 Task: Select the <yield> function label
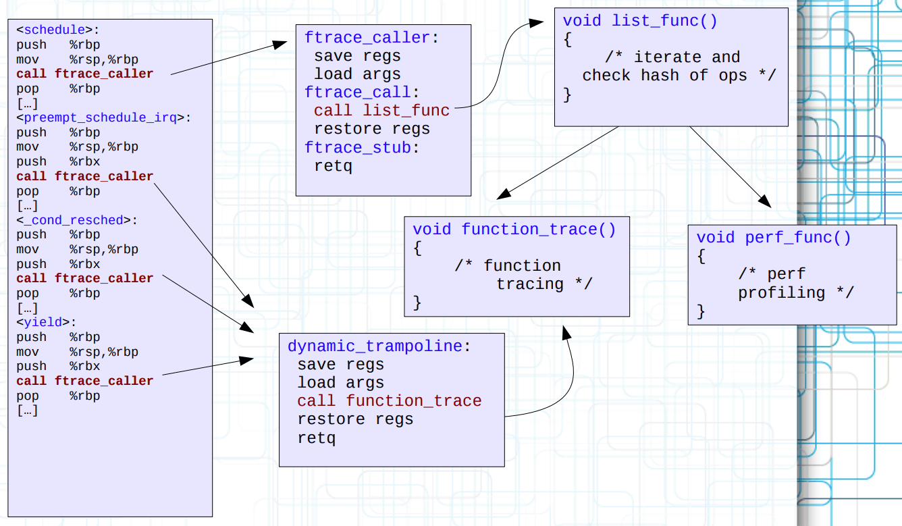pyautogui.click(x=47, y=322)
